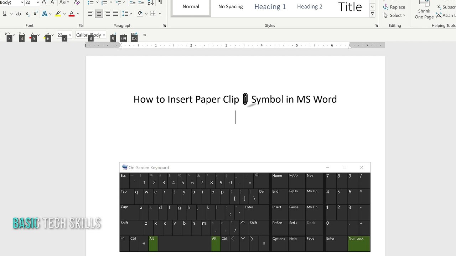This screenshot has height=256, width=456.
Task: Decrease the paragraph indent
Action: point(133,2)
